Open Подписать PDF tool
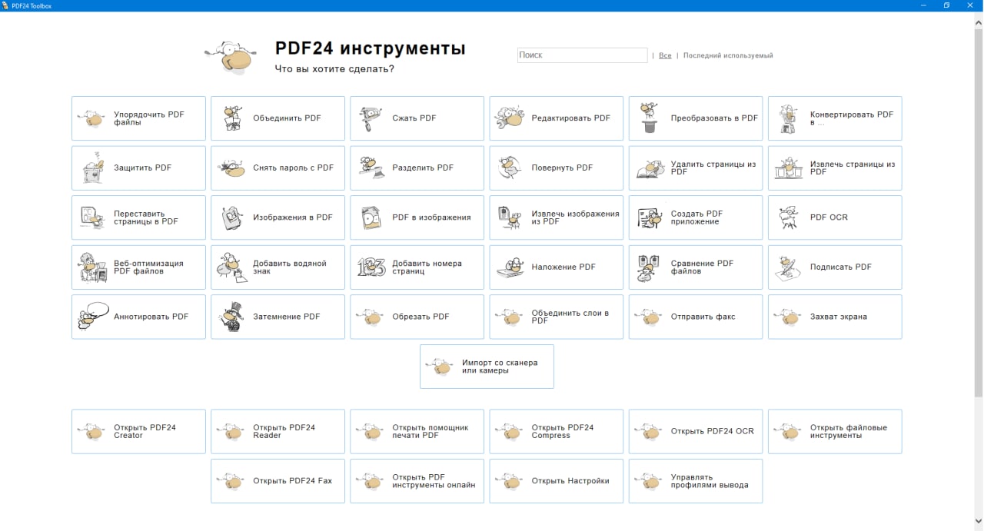 [835, 267]
